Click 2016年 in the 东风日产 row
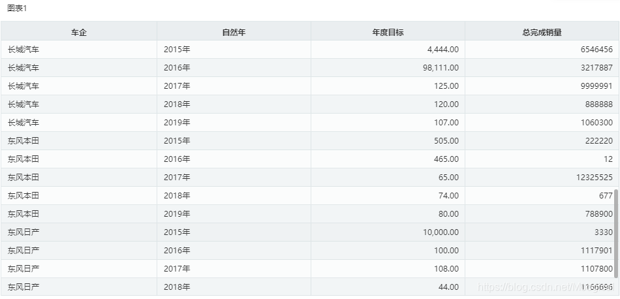Viewport: 620px width, 299px height. [177, 250]
